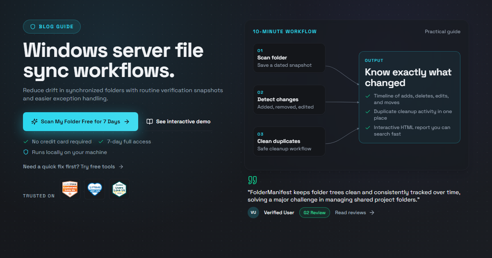
Task: Click the Windows server file sync workflows headline
Action: [x=113, y=61]
